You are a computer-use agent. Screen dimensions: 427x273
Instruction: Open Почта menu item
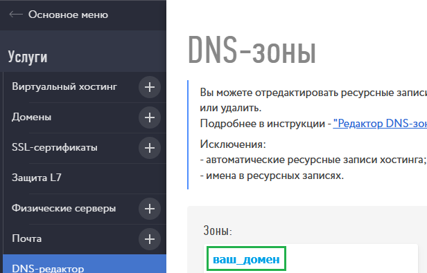(26, 238)
